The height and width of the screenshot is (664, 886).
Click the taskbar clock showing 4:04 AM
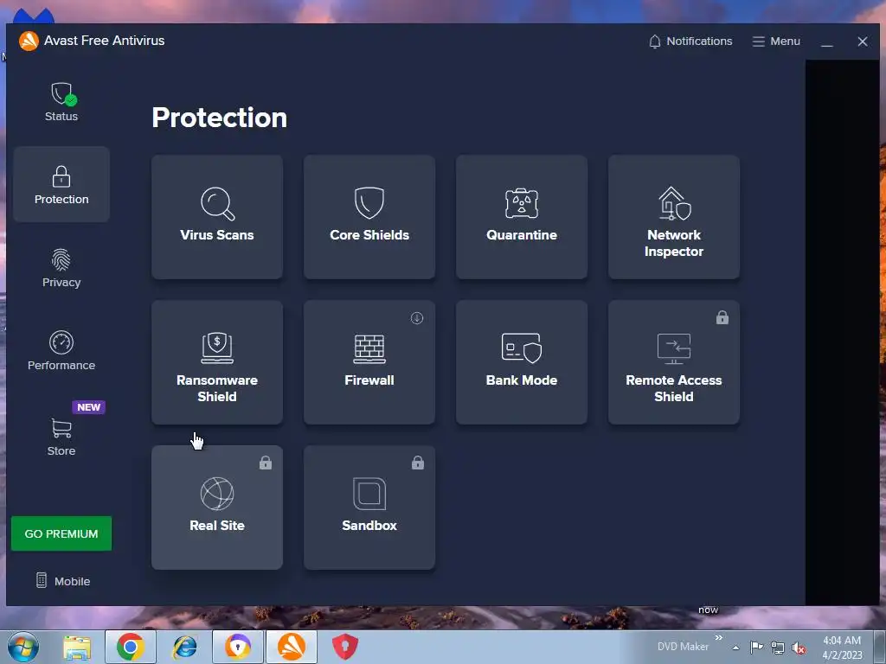pos(842,648)
